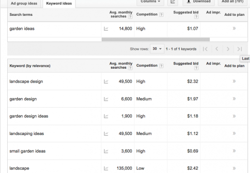Go to previous page of keywords
This screenshot has height=173, width=250.
coord(217,49)
